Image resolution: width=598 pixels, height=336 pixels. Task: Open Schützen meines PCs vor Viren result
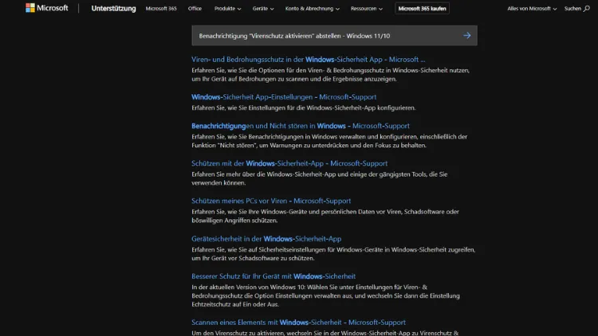(271, 201)
